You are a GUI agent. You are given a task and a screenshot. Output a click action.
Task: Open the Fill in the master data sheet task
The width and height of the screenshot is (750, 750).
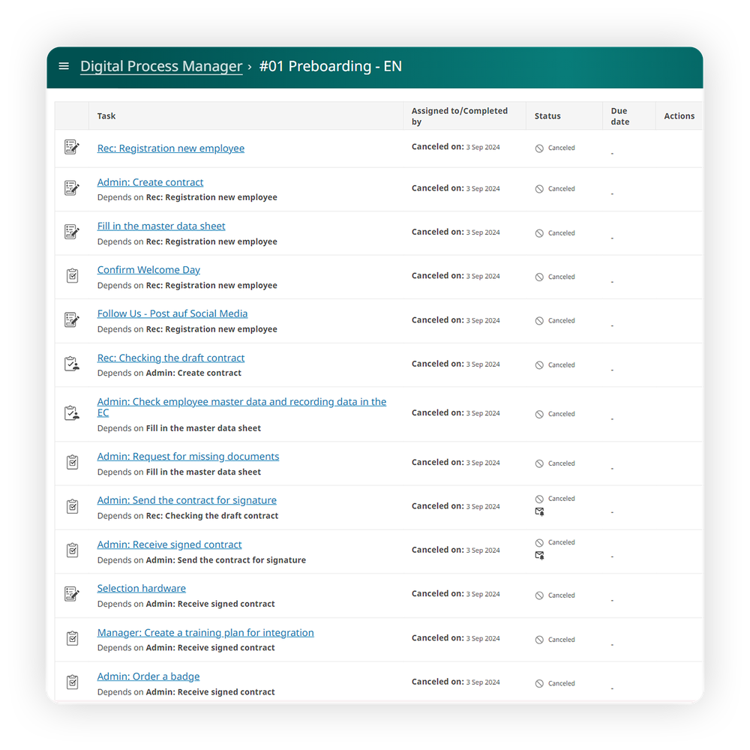160,226
